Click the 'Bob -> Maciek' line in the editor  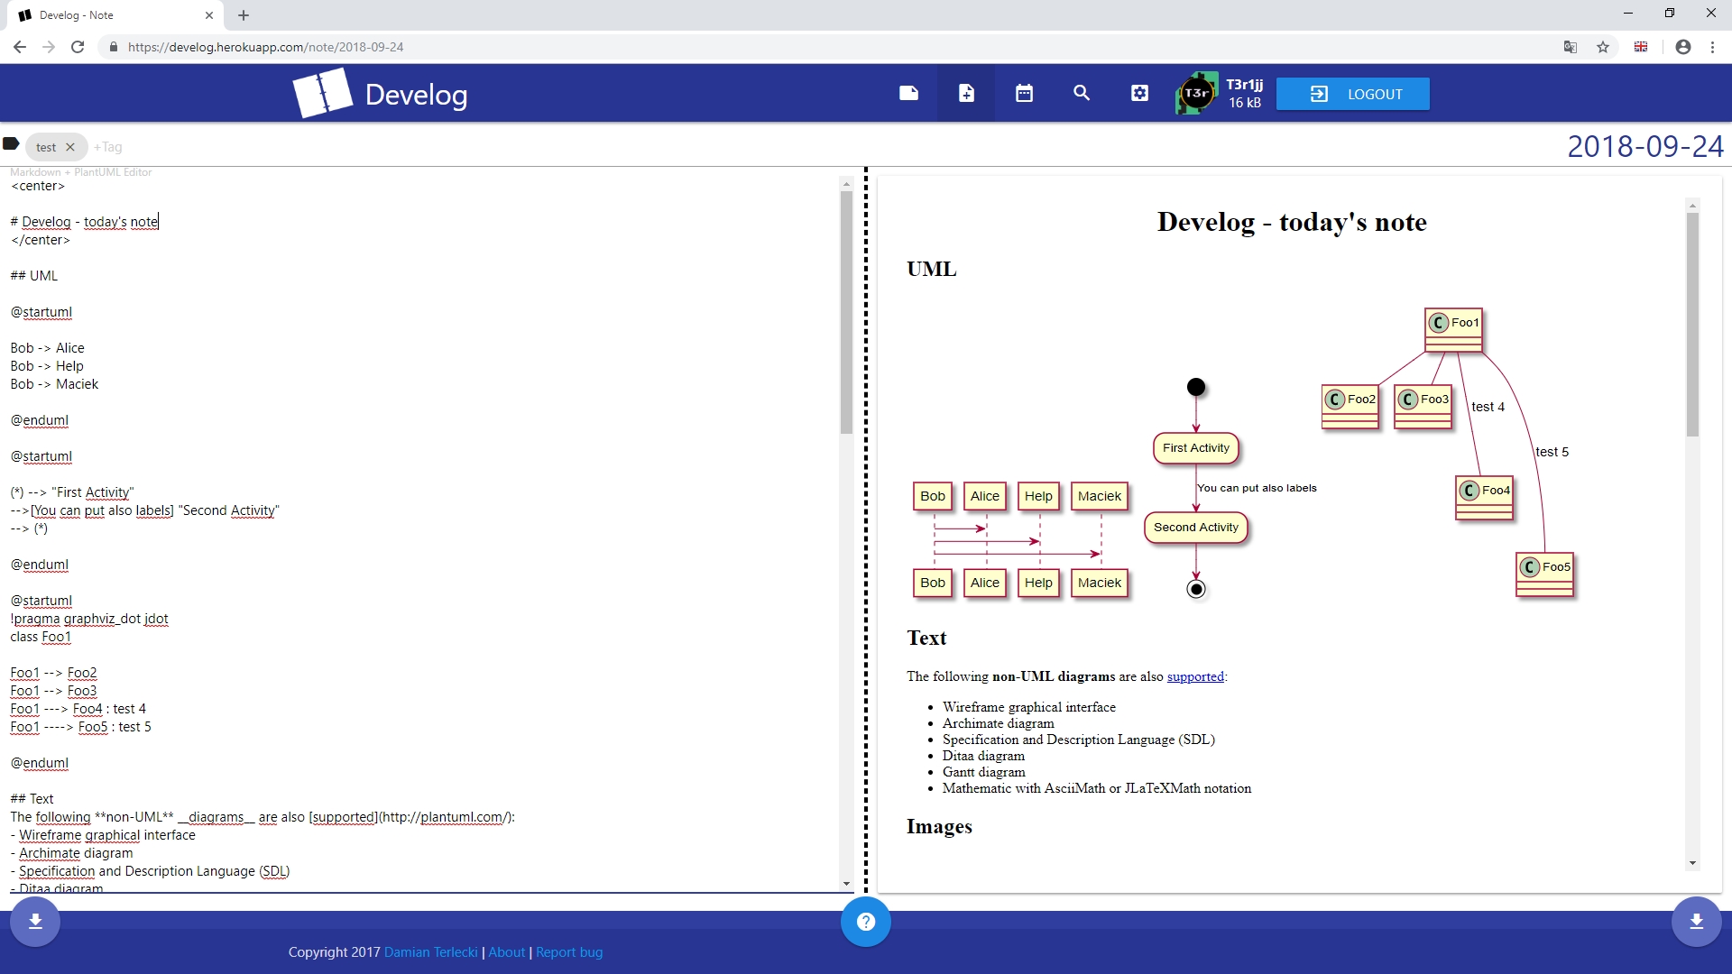coord(54,384)
